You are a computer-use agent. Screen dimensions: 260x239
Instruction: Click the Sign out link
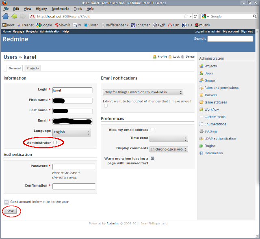pyautogui.click(x=247, y=32)
